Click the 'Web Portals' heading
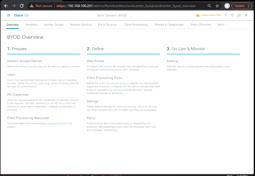Image resolution: width=255 pixels, height=176 pixels. click(x=95, y=61)
